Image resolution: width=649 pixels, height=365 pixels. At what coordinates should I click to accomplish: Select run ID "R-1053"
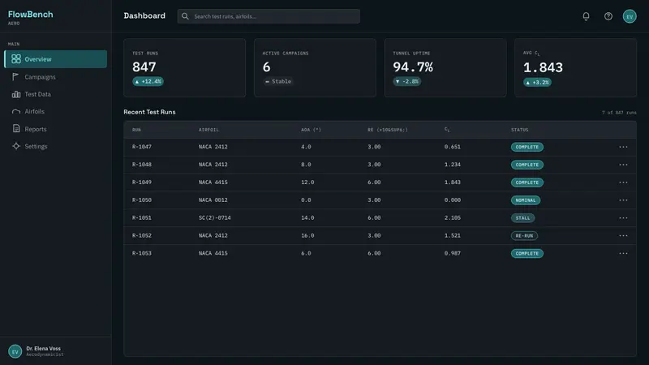click(x=142, y=253)
